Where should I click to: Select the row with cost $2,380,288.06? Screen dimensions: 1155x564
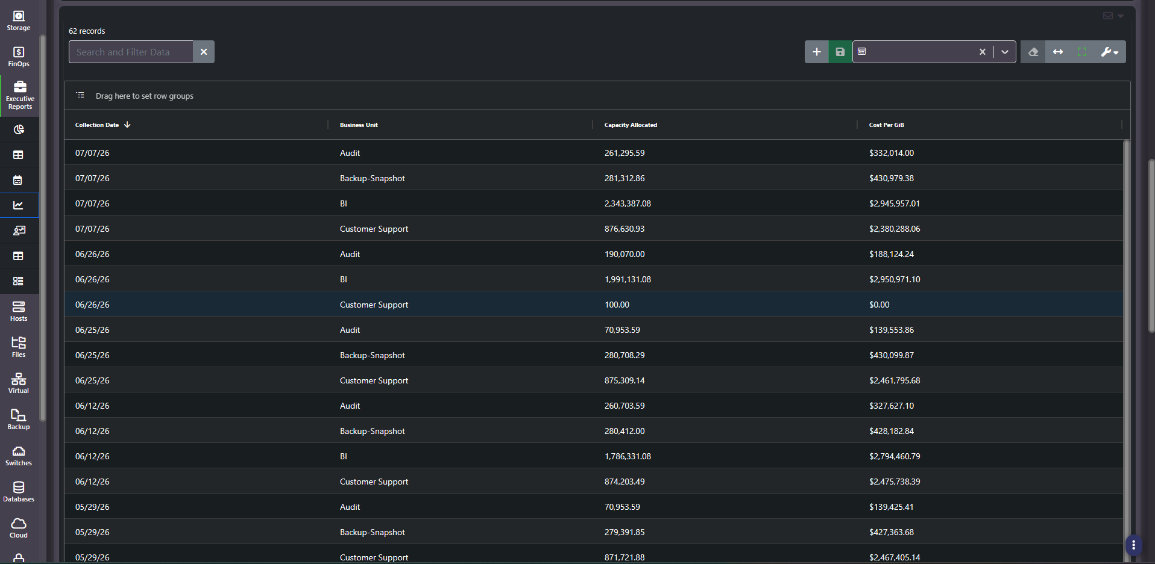click(x=594, y=229)
